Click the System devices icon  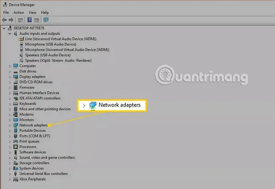coord(16,169)
